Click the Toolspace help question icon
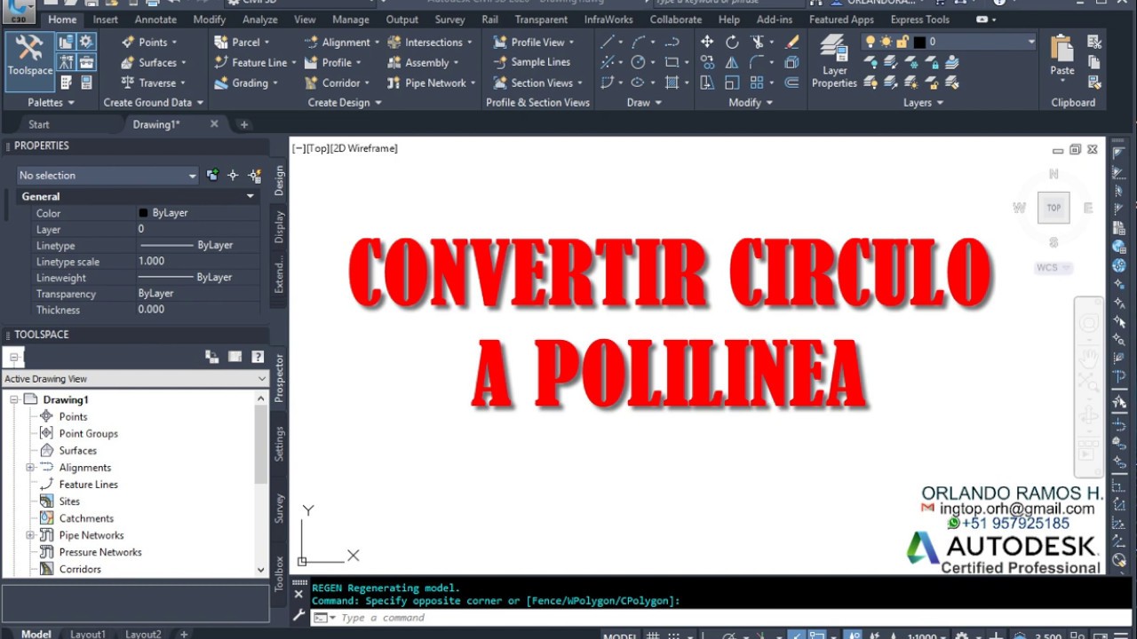This screenshot has width=1137, height=639. pos(258,357)
